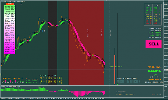Select NZDJPY row in pairs list
The width and height of the screenshot is (168, 100).
pyautogui.click(x=10, y=44)
